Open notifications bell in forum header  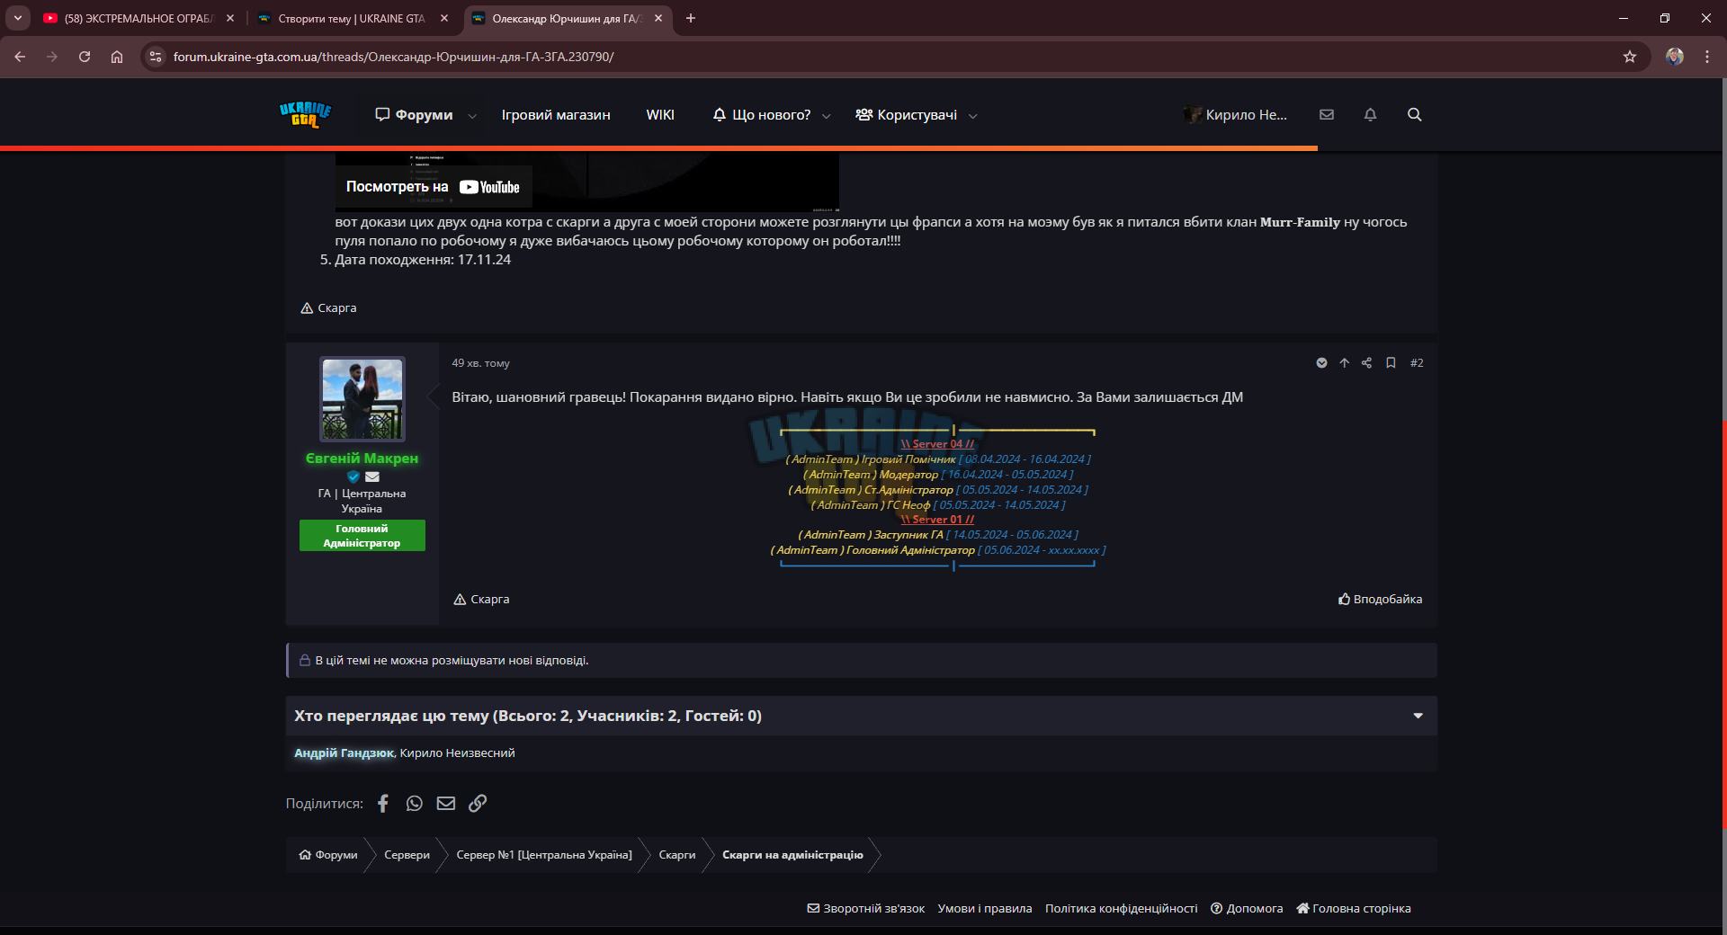pyautogui.click(x=1370, y=115)
